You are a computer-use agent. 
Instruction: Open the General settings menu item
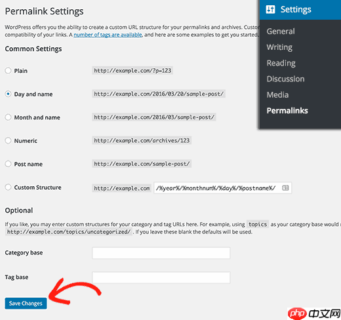click(281, 31)
